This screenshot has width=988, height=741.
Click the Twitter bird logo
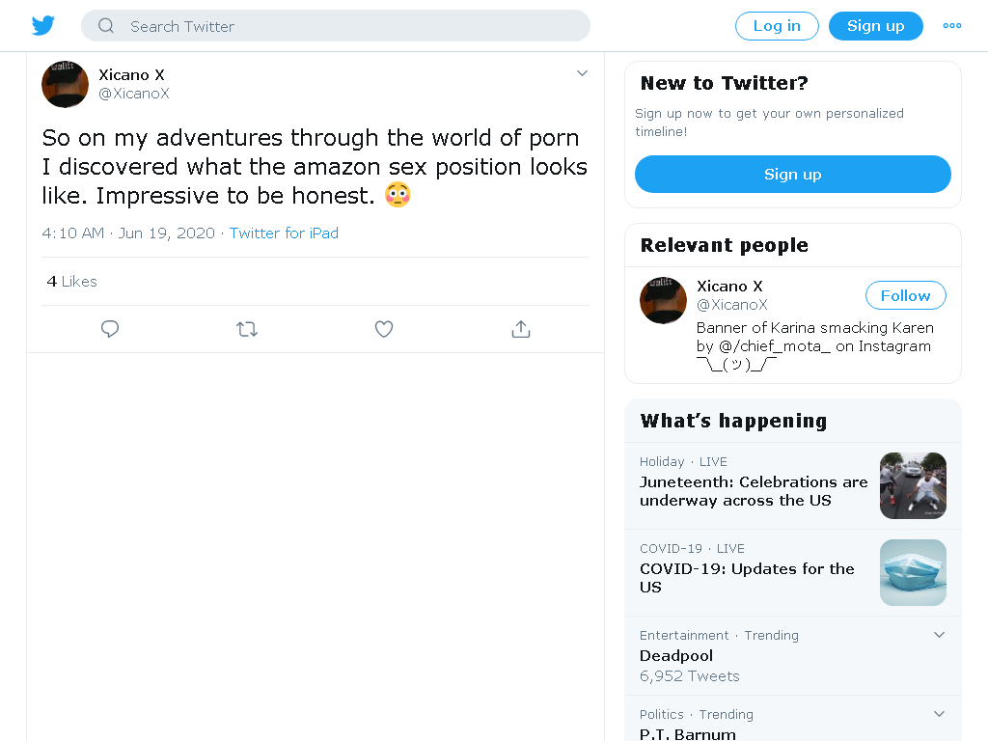[x=42, y=26]
